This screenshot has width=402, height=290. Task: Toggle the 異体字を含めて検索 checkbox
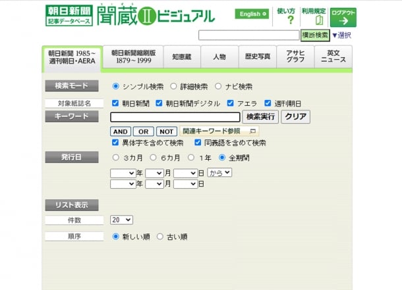(x=115, y=142)
